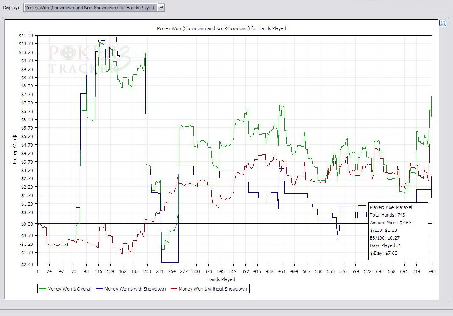Click the Display combo box text field
The width and height of the screenshot is (453, 316).
[x=90, y=8]
